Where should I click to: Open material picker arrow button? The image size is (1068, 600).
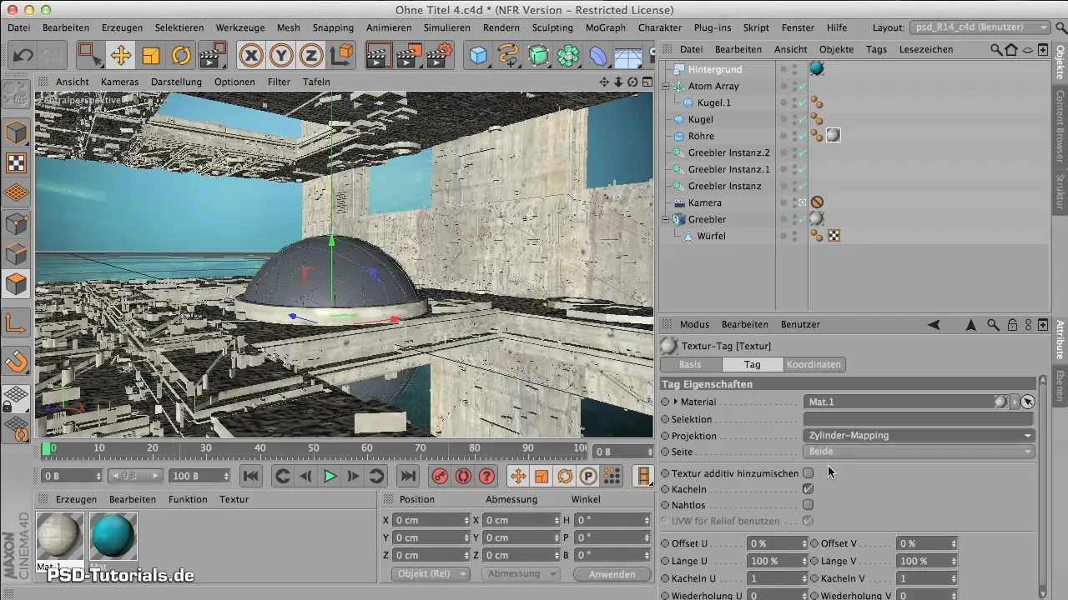[x=1027, y=402]
